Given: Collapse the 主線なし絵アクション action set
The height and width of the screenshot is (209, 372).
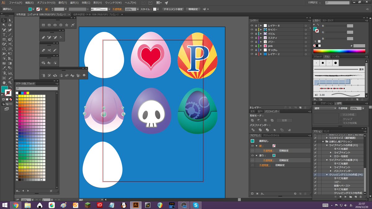Looking at the screenshot, I should pyautogui.click(x=323, y=142).
